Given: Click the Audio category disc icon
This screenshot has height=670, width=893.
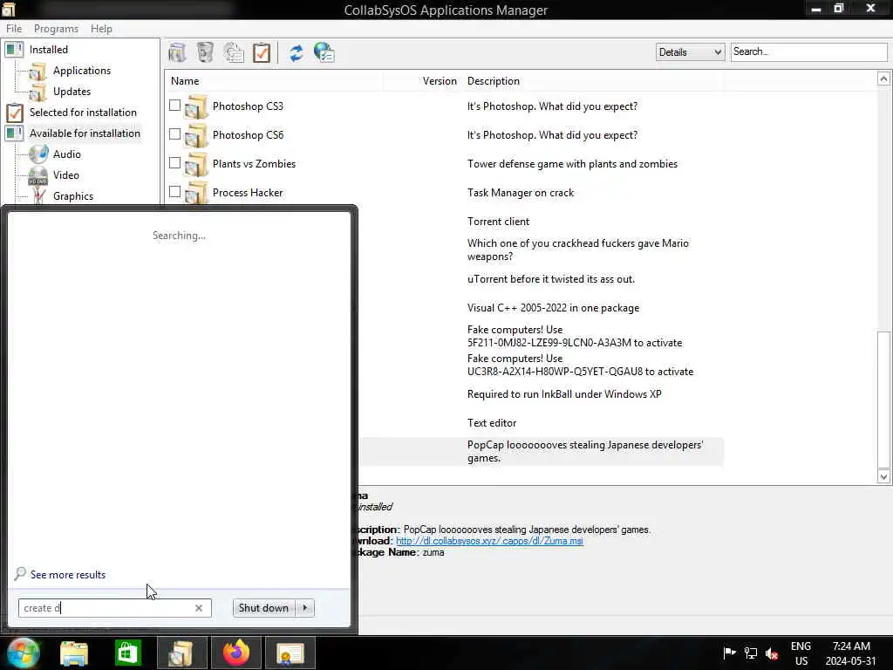Looking at the screenshot, I should (38, 154).
